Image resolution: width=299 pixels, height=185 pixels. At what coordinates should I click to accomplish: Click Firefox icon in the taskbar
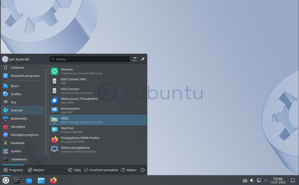(x=53, y=181)
